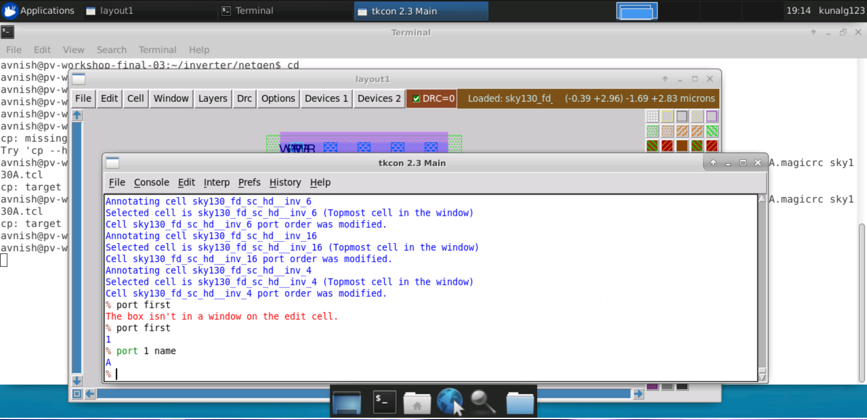Launch the web browser globe icon in the dock
The image size is (867, 420).
tap(450, 401)
